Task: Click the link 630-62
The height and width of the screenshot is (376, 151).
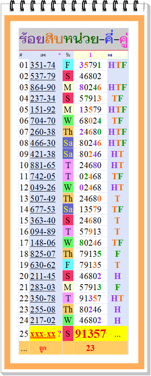Action: (x=43, y=265)
